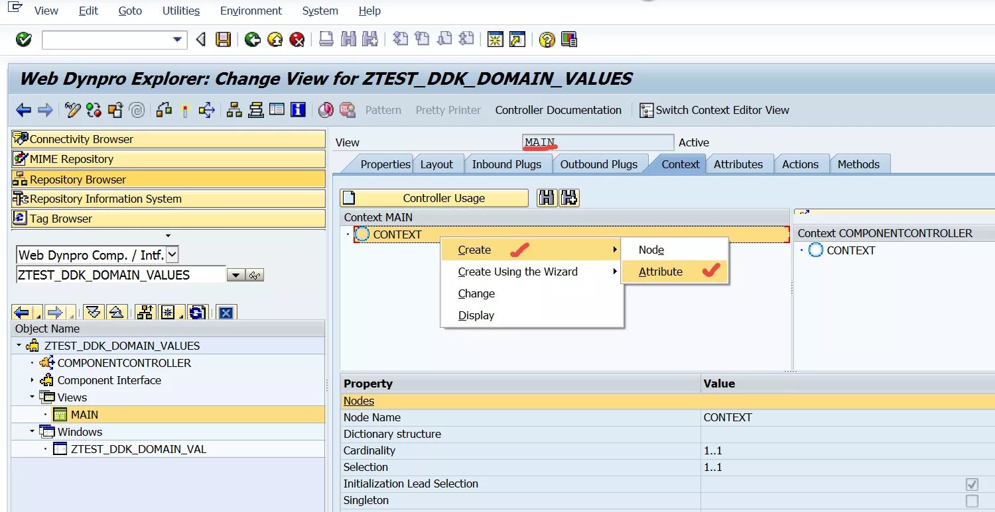Screen dimensions: 995x512
Task: Expand all nodes in the object browser
Action: (93, 311)
